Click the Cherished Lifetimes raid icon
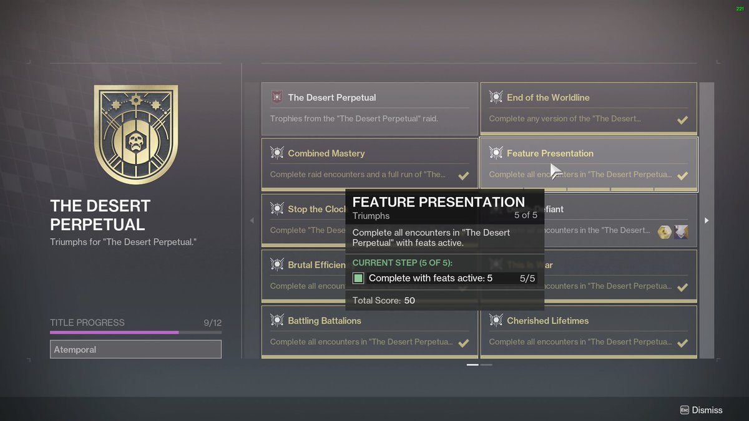Screen dimensions: 749x421 tap(496, 321)
